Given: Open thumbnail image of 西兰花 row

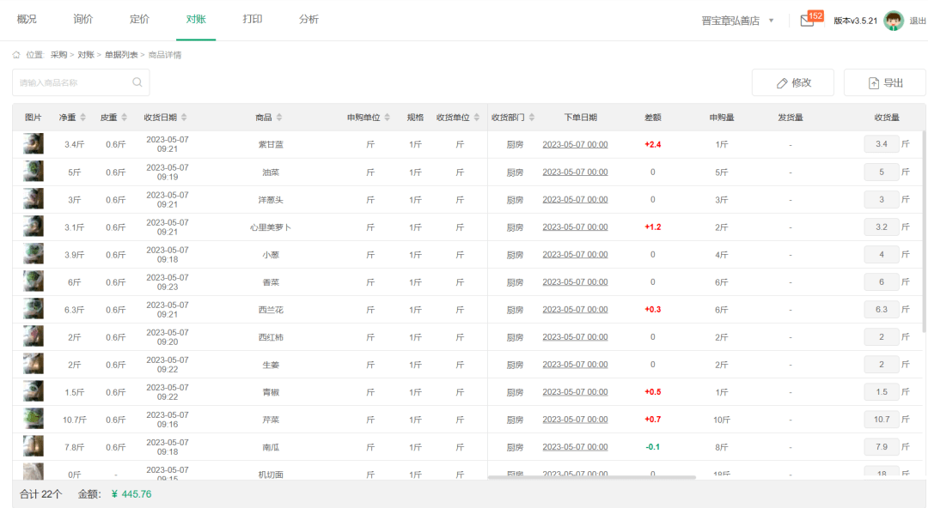Looking at the screenshot, I should 34,309.
